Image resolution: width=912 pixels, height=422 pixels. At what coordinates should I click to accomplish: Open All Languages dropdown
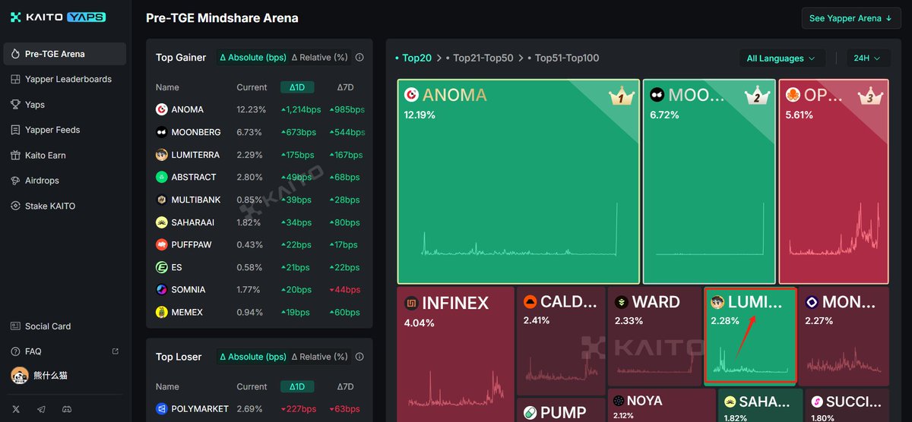781,58
